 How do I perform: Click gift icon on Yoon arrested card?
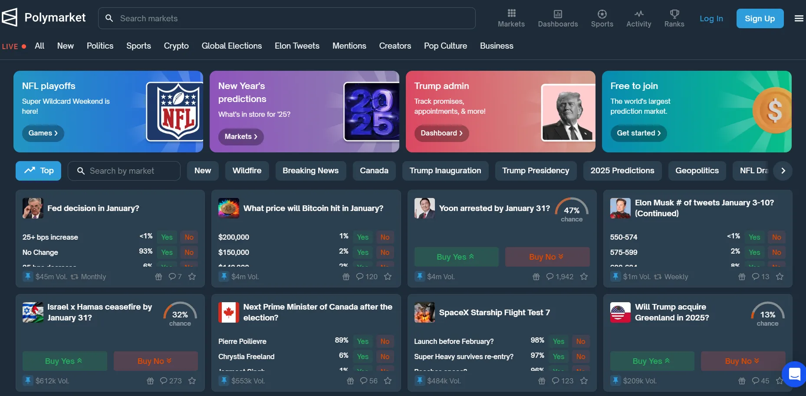(536, 277)
